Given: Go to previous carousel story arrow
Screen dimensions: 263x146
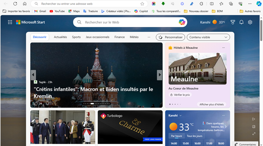Looking at the screenshot, I should pyautogui.click(x=33, y=75).
